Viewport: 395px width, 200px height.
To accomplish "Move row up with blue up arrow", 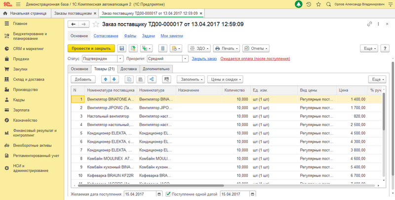I will click(106, 79).
